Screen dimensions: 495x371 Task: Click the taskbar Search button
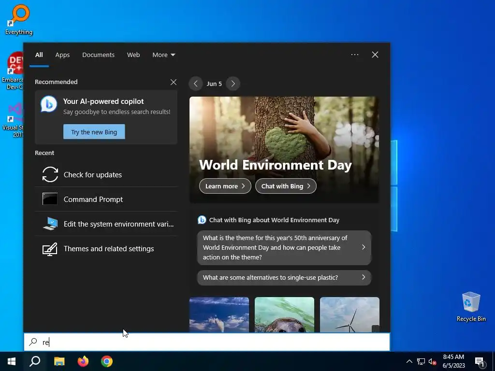35,361
